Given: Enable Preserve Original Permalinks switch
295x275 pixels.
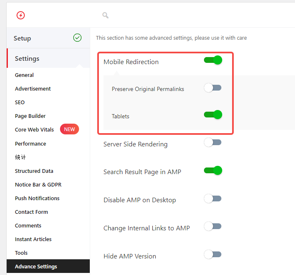Looking at the screenshot, I should coord(213,88).
